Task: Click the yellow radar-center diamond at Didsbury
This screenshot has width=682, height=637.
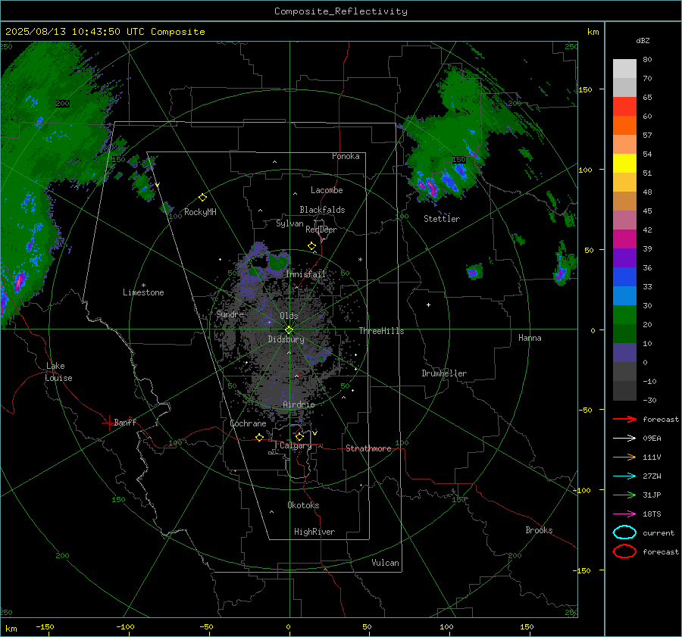Action: (289, 330)
